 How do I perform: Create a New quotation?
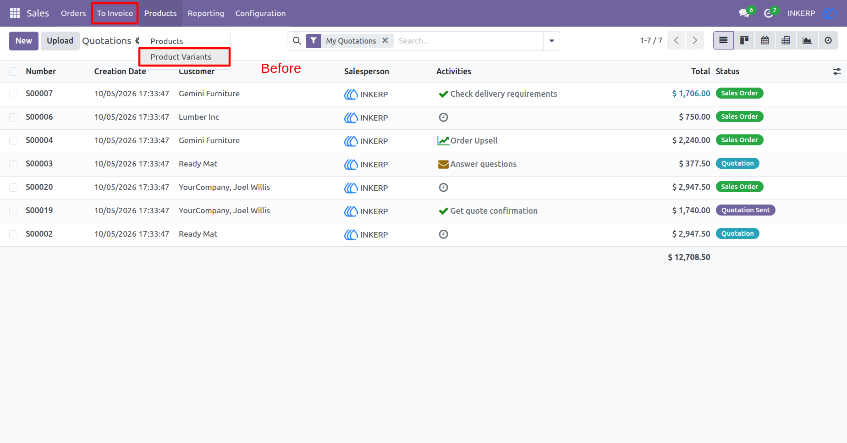tap(24, 41)
